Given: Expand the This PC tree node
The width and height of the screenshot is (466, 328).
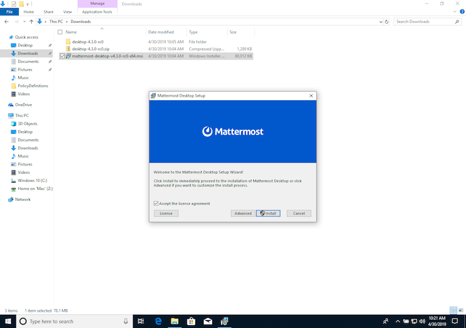Looking at the screenshot, I should tap(5, 116).
